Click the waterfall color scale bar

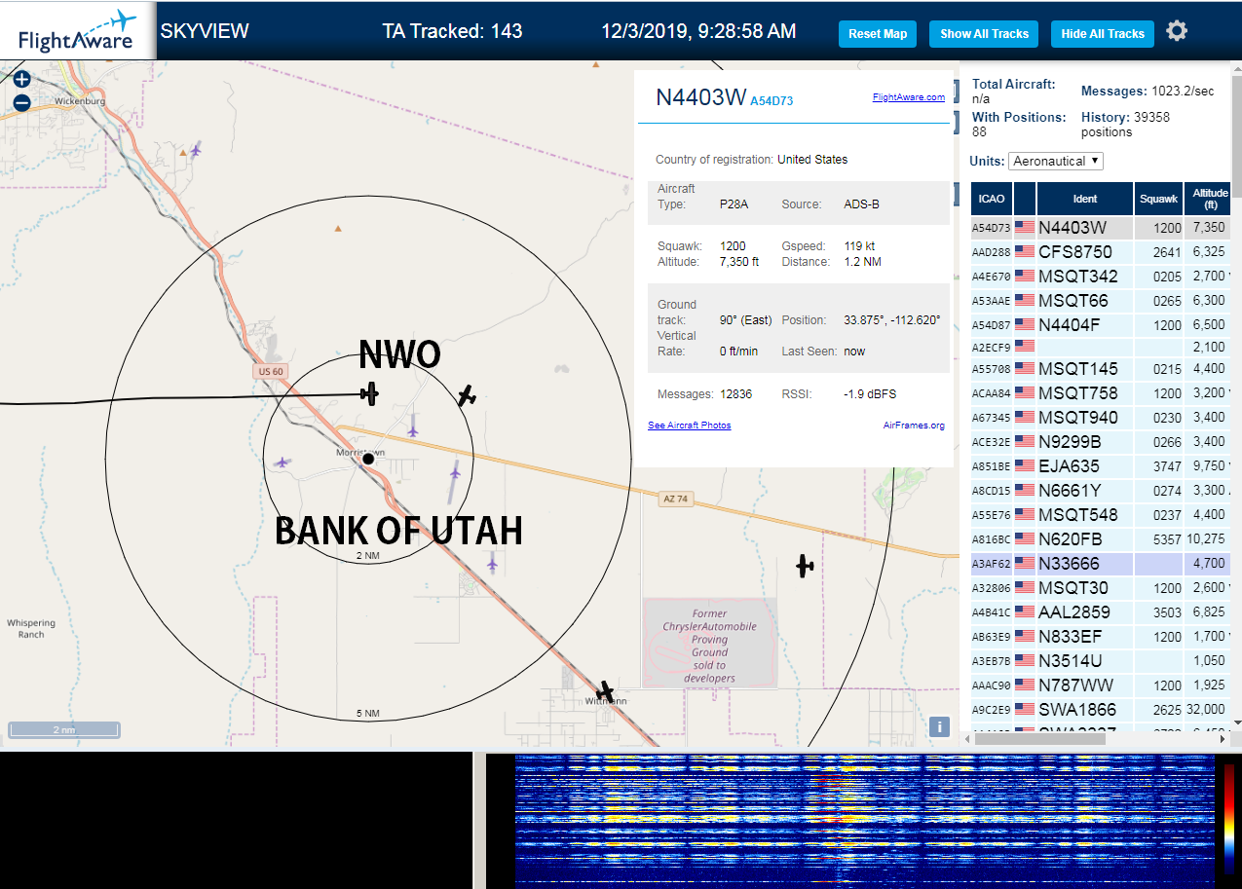pos(1229,820)
